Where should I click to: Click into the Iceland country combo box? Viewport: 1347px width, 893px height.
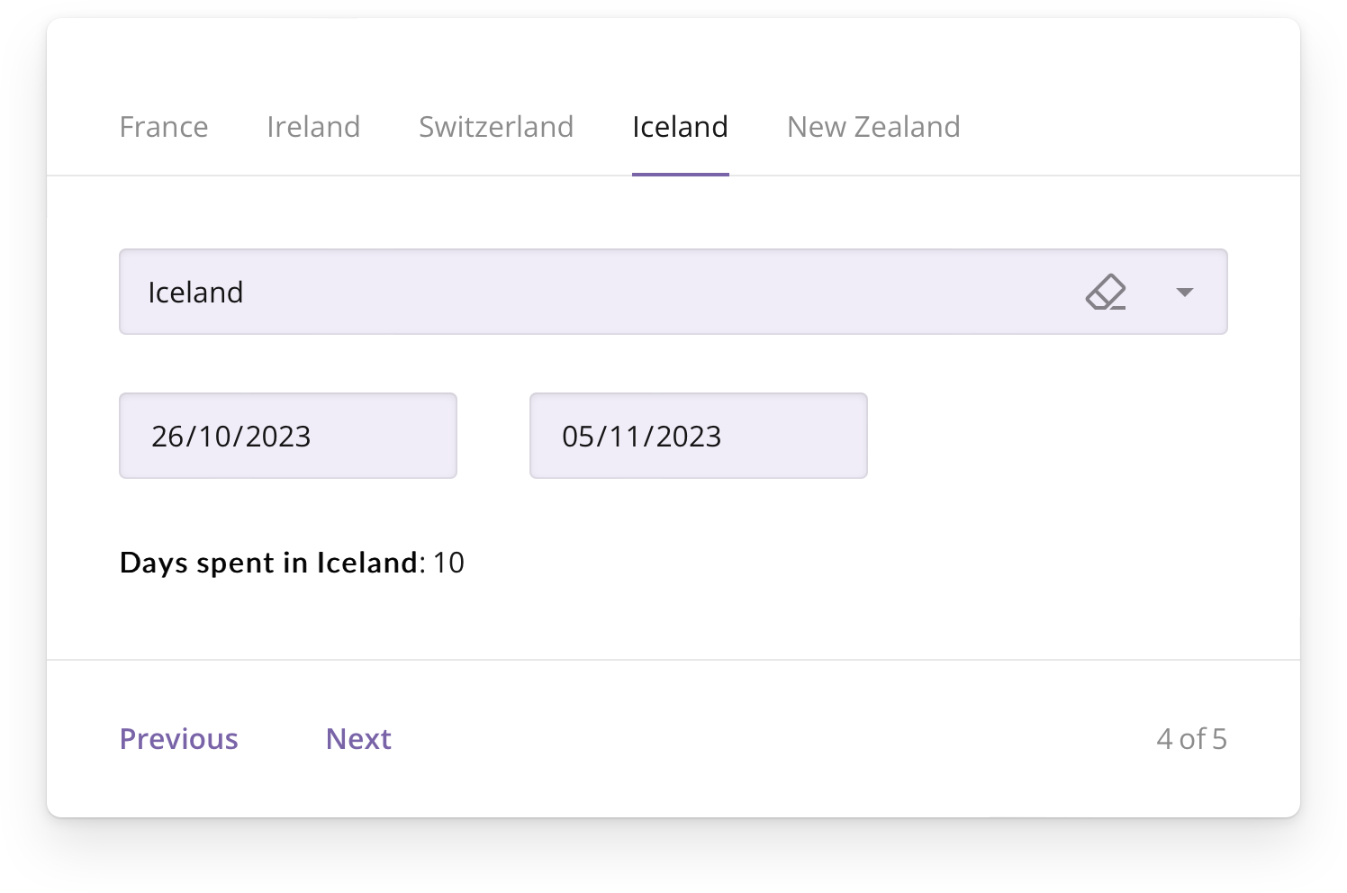coord(594,292)
